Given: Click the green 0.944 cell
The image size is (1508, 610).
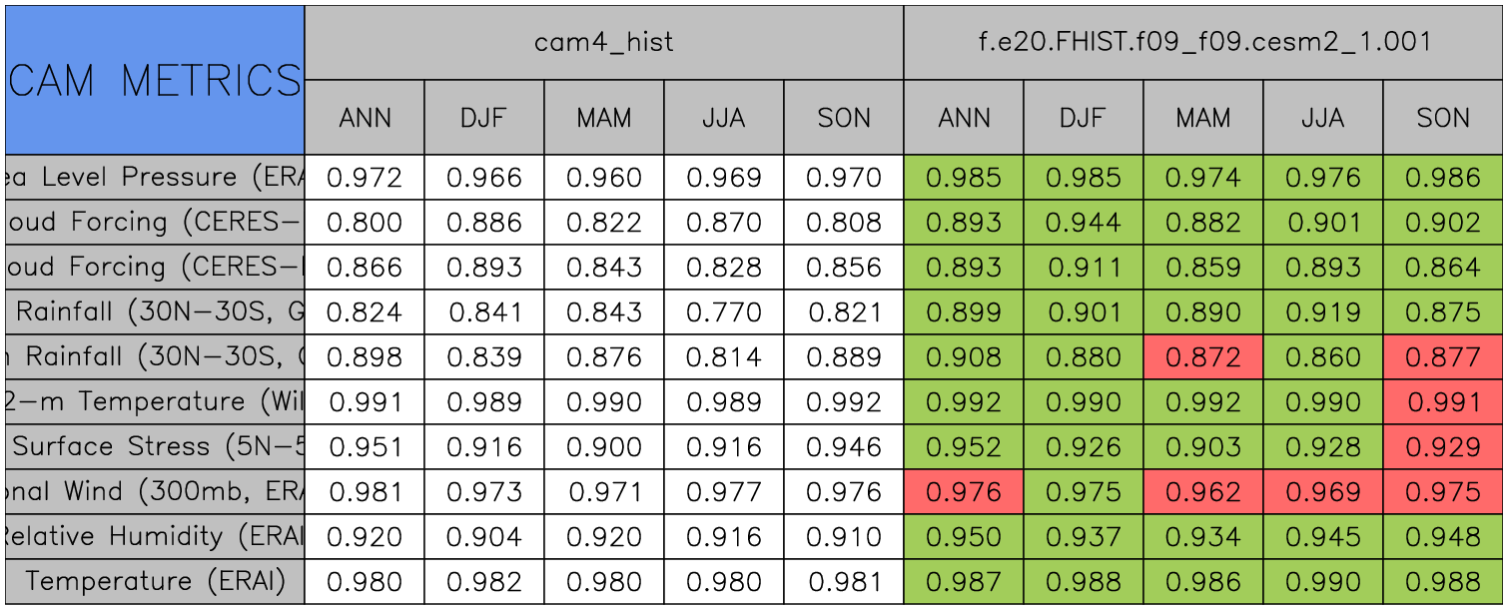Looking at the screenshot, I should coord(1084,223).
